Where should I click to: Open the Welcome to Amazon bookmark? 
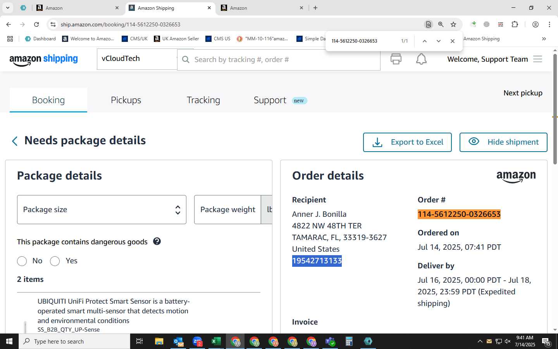tap(88, 39)
